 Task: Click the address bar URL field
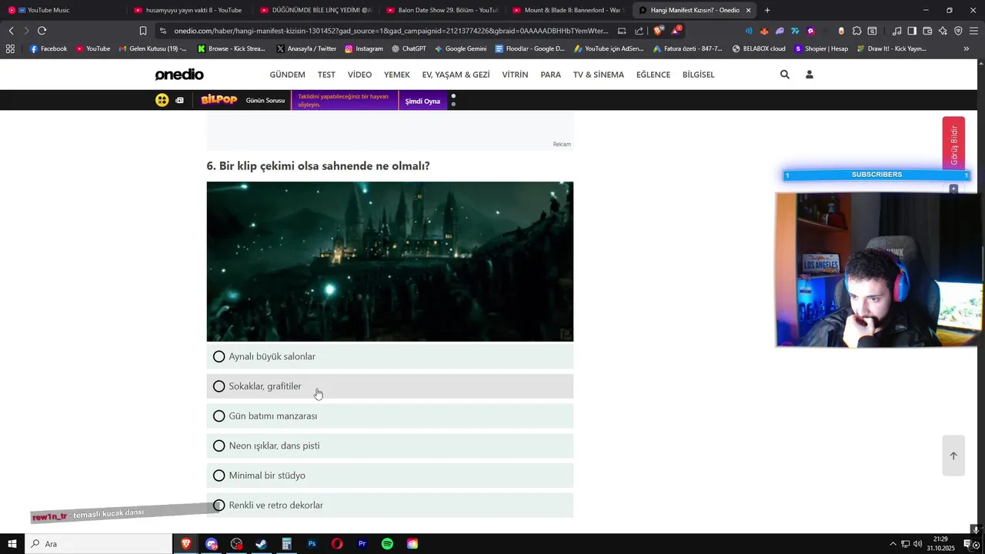point(391,31)
